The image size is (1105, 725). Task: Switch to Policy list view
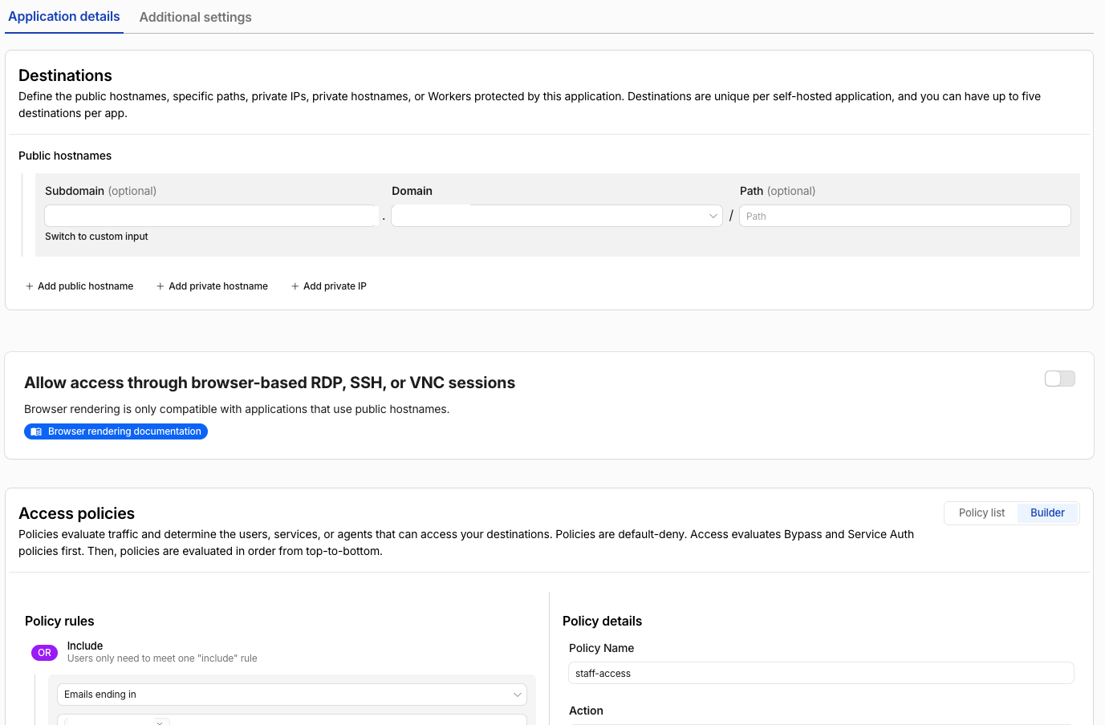pos(981,513)
